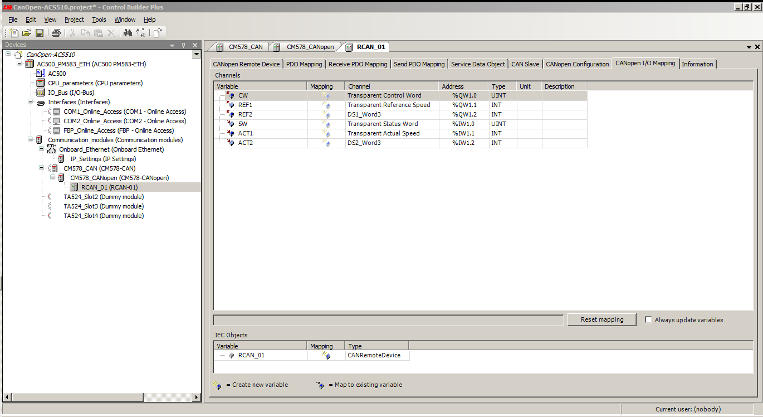Collapse the CM578_CAN tree node
The width and height of the screenshot is (763, 417).
(x=41, y=168)
